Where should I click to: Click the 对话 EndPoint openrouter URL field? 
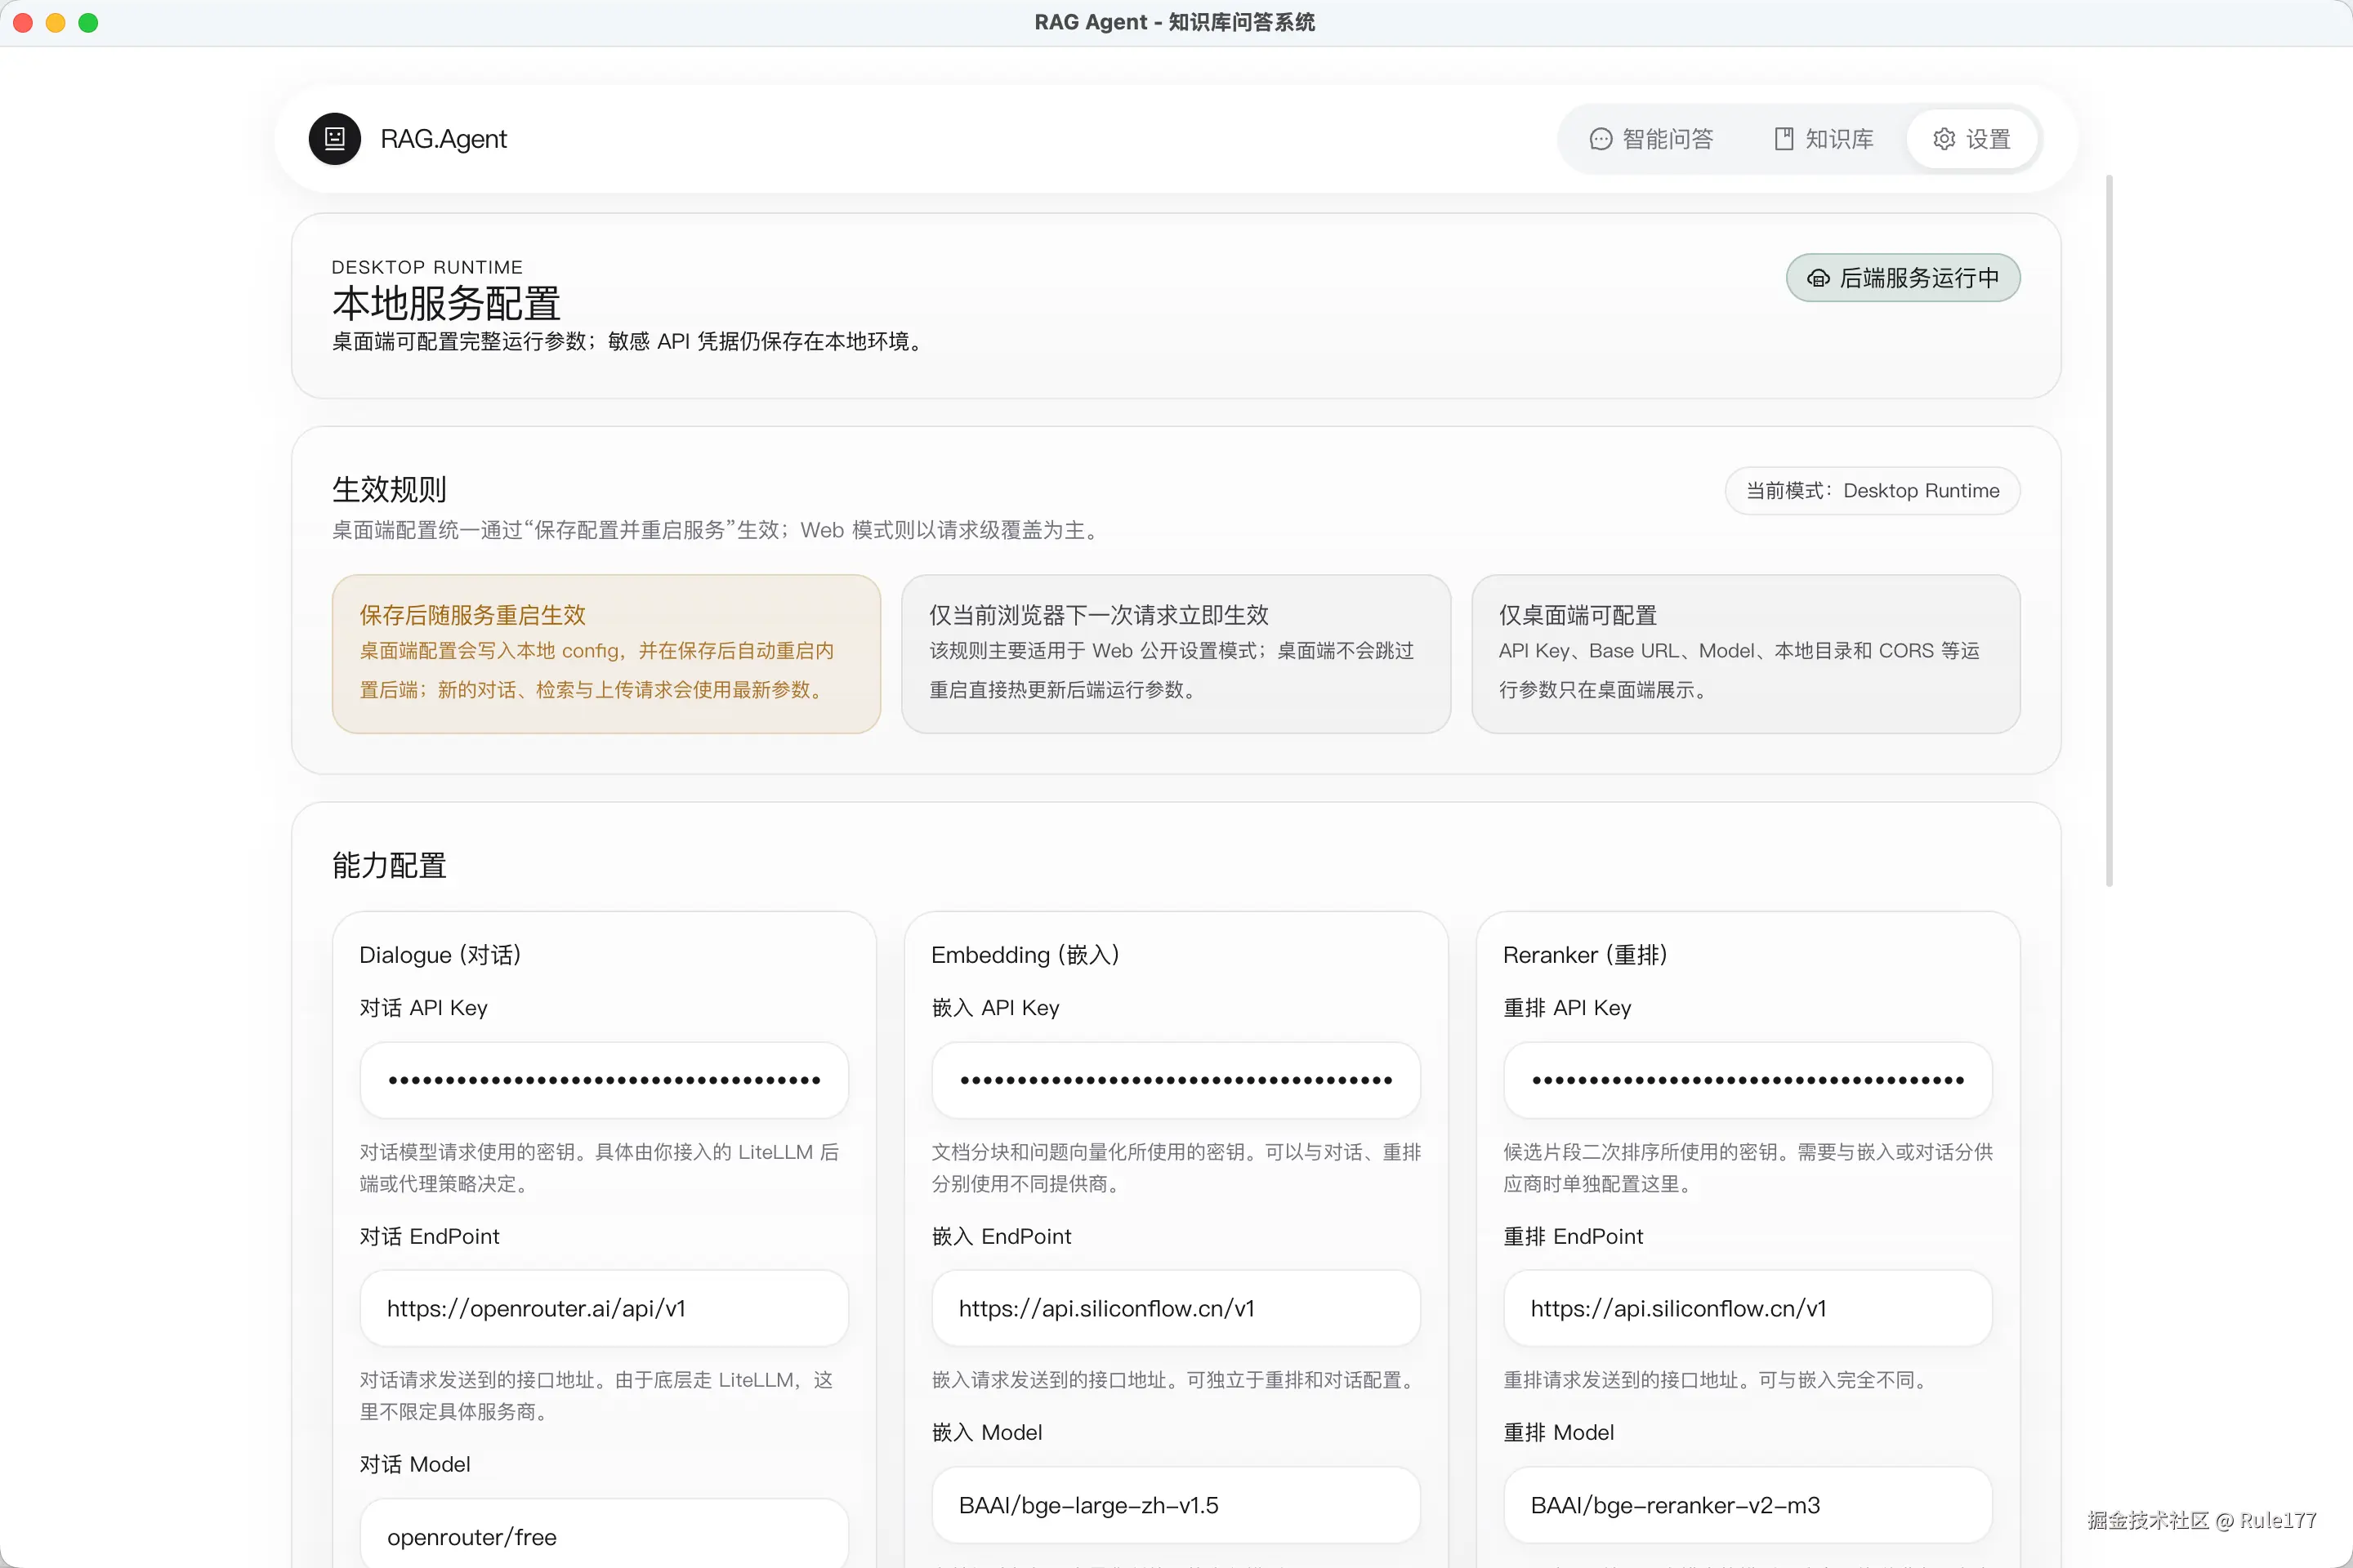tap(603, 1308)
